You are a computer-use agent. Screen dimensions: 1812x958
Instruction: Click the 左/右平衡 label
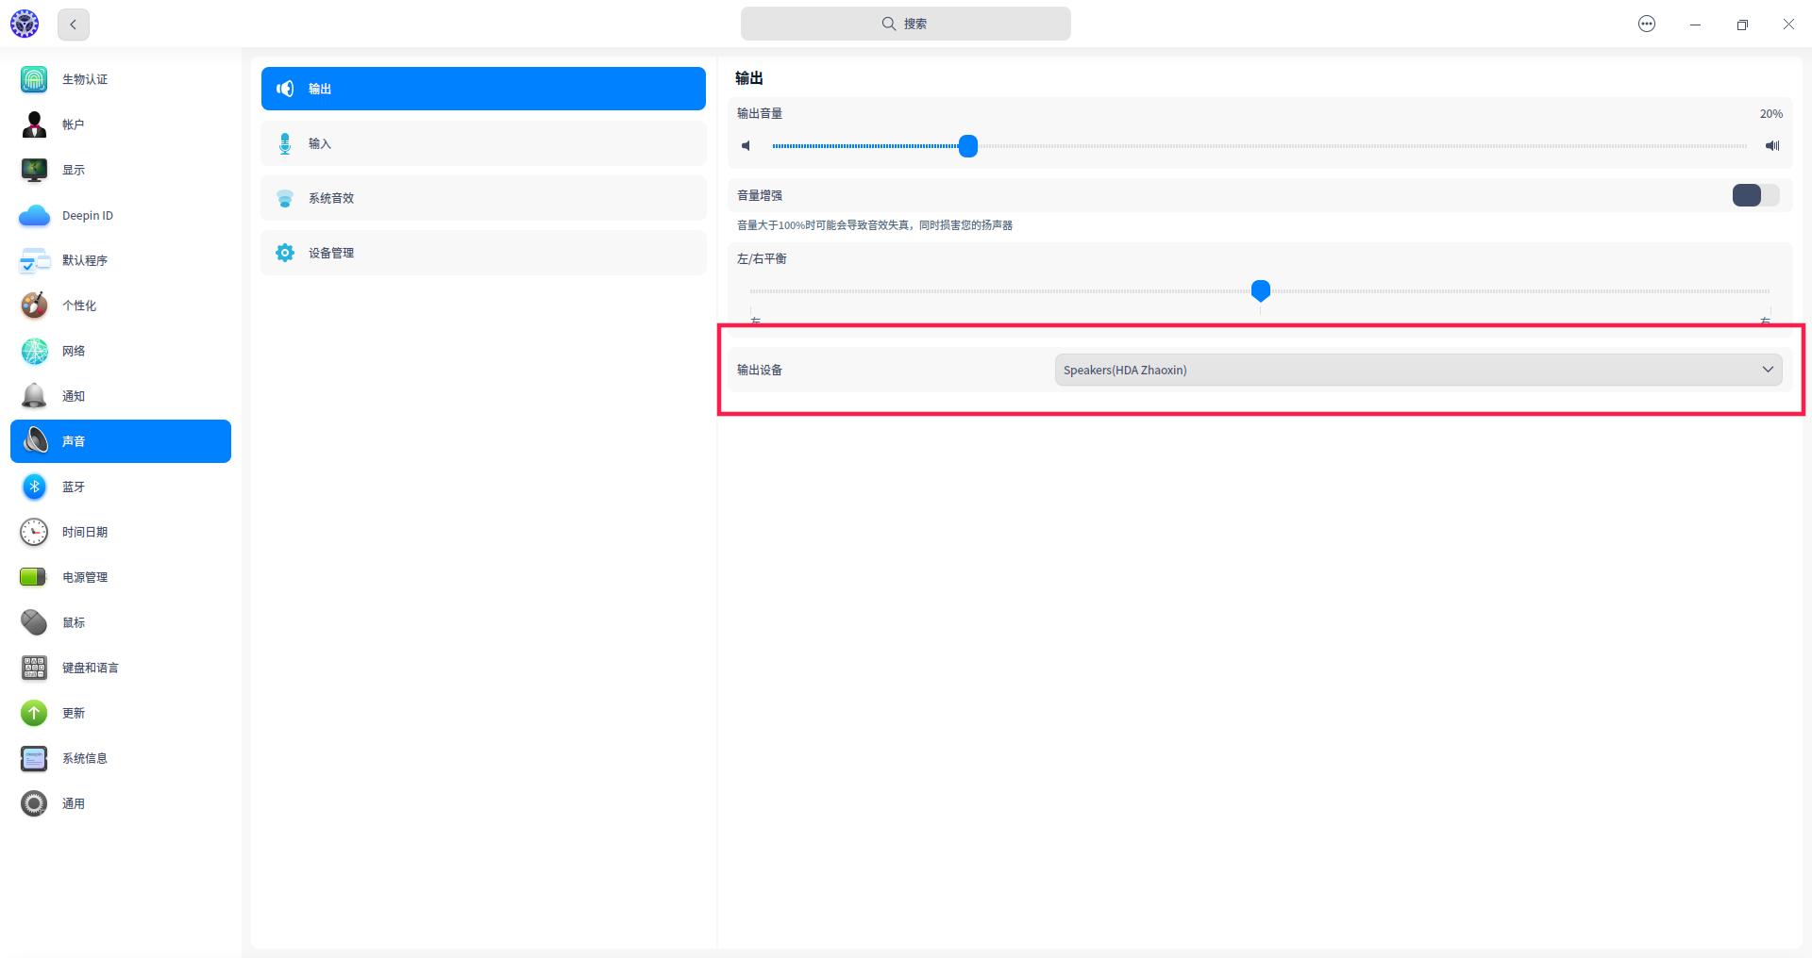[762, 258]
